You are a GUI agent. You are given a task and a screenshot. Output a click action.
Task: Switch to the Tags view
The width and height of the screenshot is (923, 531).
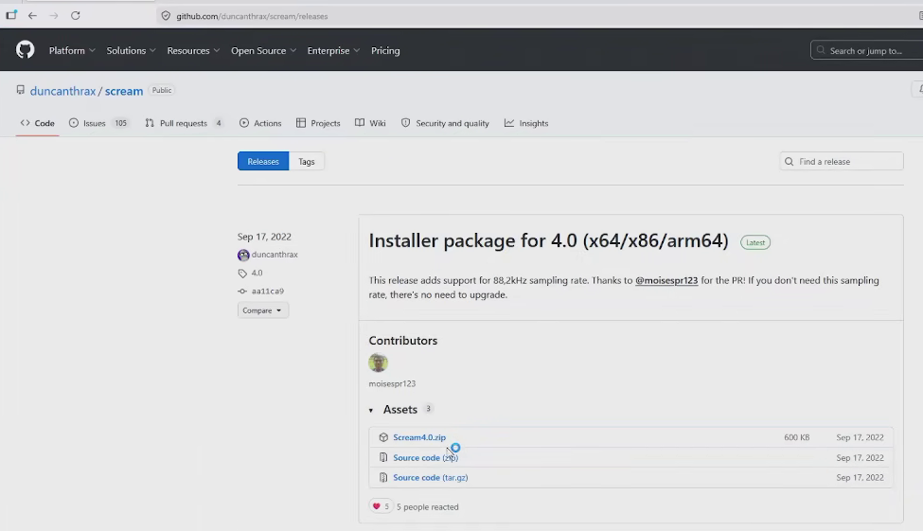306,161
